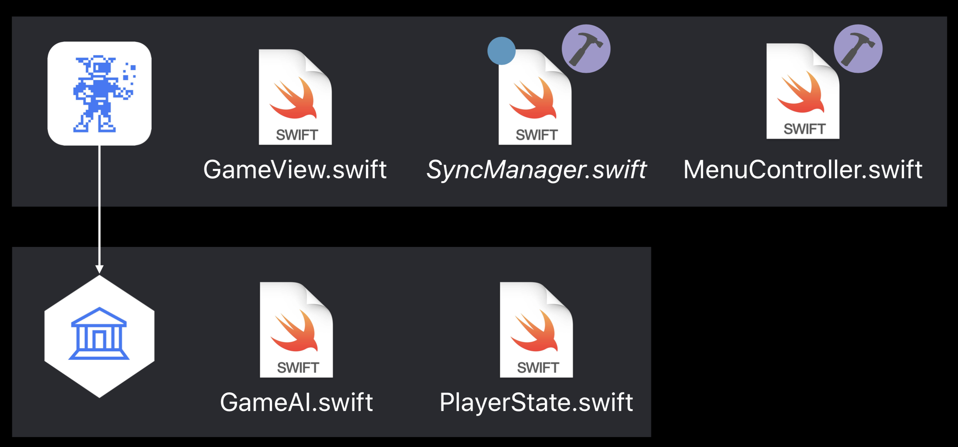Select the SyncManager.swift file icon
Screen dimensions: 958x447
(x=535, y=97)
